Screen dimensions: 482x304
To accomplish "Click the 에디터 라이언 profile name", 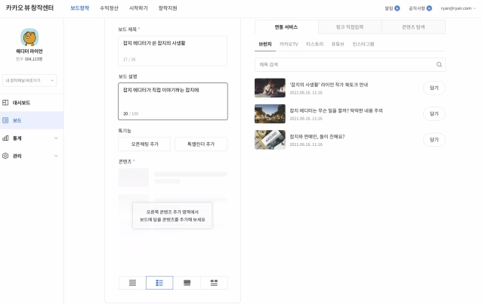I will click(x=29, y=51).
